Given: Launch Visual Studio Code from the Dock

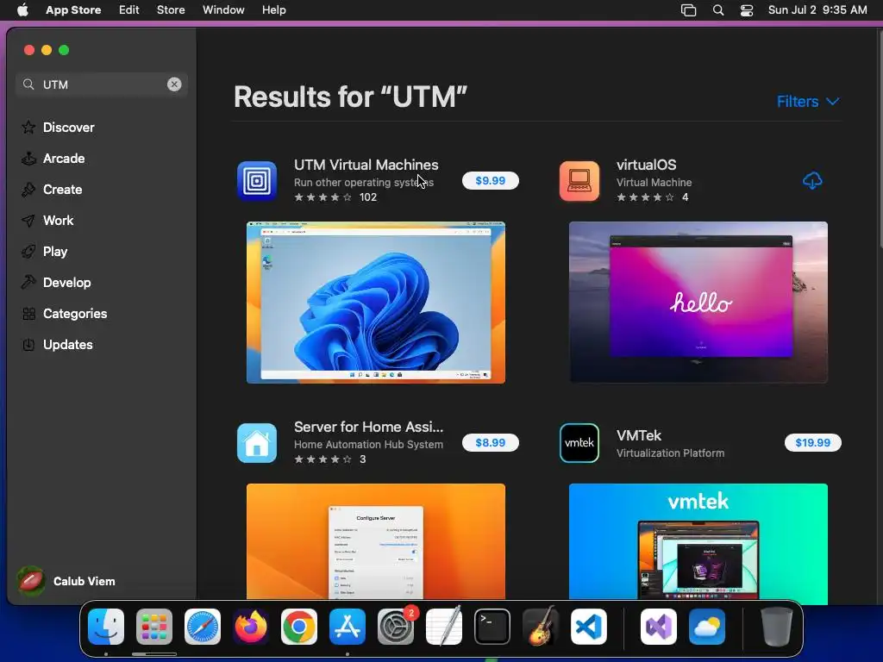Looking at the screenshot, I should point(589,627).
